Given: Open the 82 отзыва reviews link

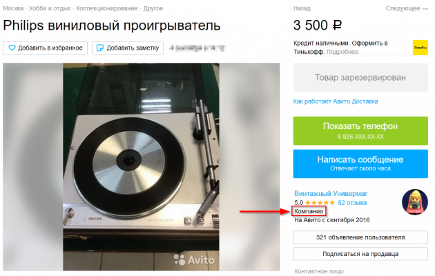Looking at the screenshot, I should (352, 203).
